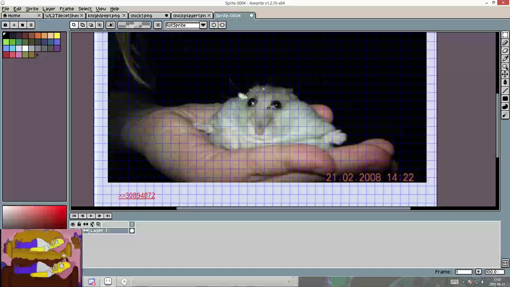Screen dimensions: 510x287
Task: Open the File menu
Action: point(6,9)
